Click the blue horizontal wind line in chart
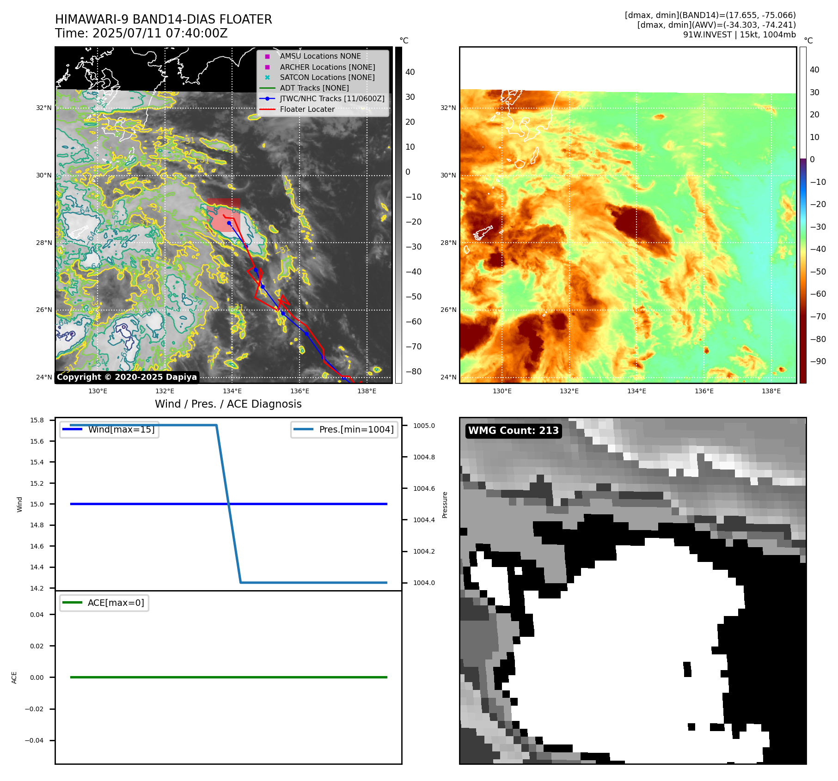The height and width of the screenshot is (781, 838). click(229, 504)
